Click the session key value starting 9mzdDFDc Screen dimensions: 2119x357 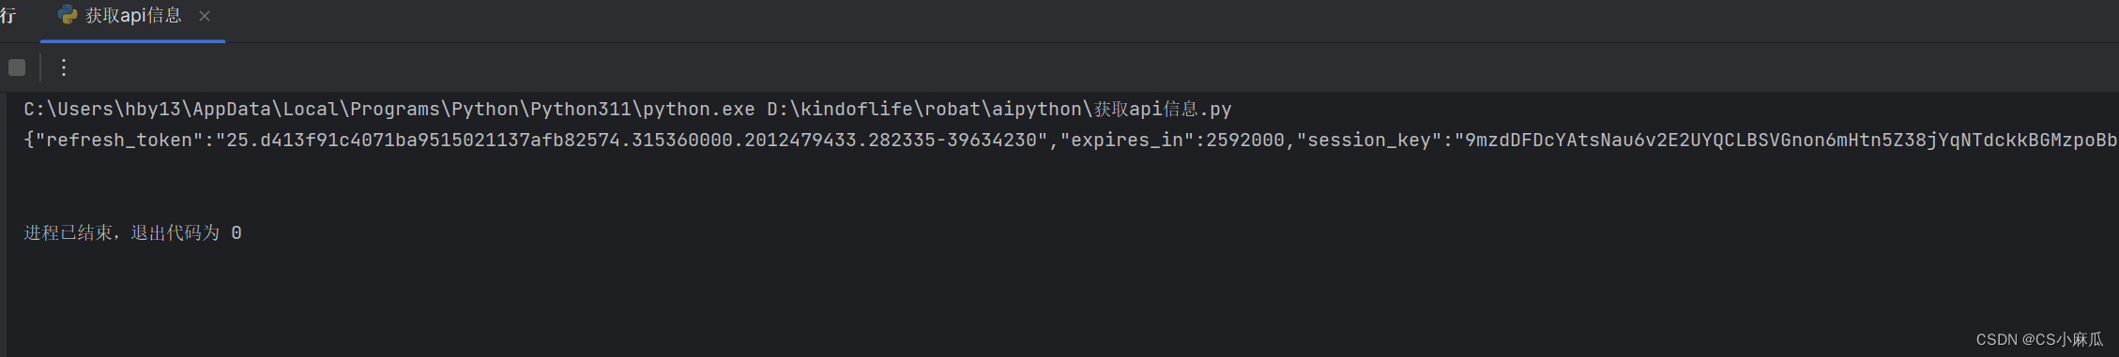pyautogui.click(x=1786, y=141)
